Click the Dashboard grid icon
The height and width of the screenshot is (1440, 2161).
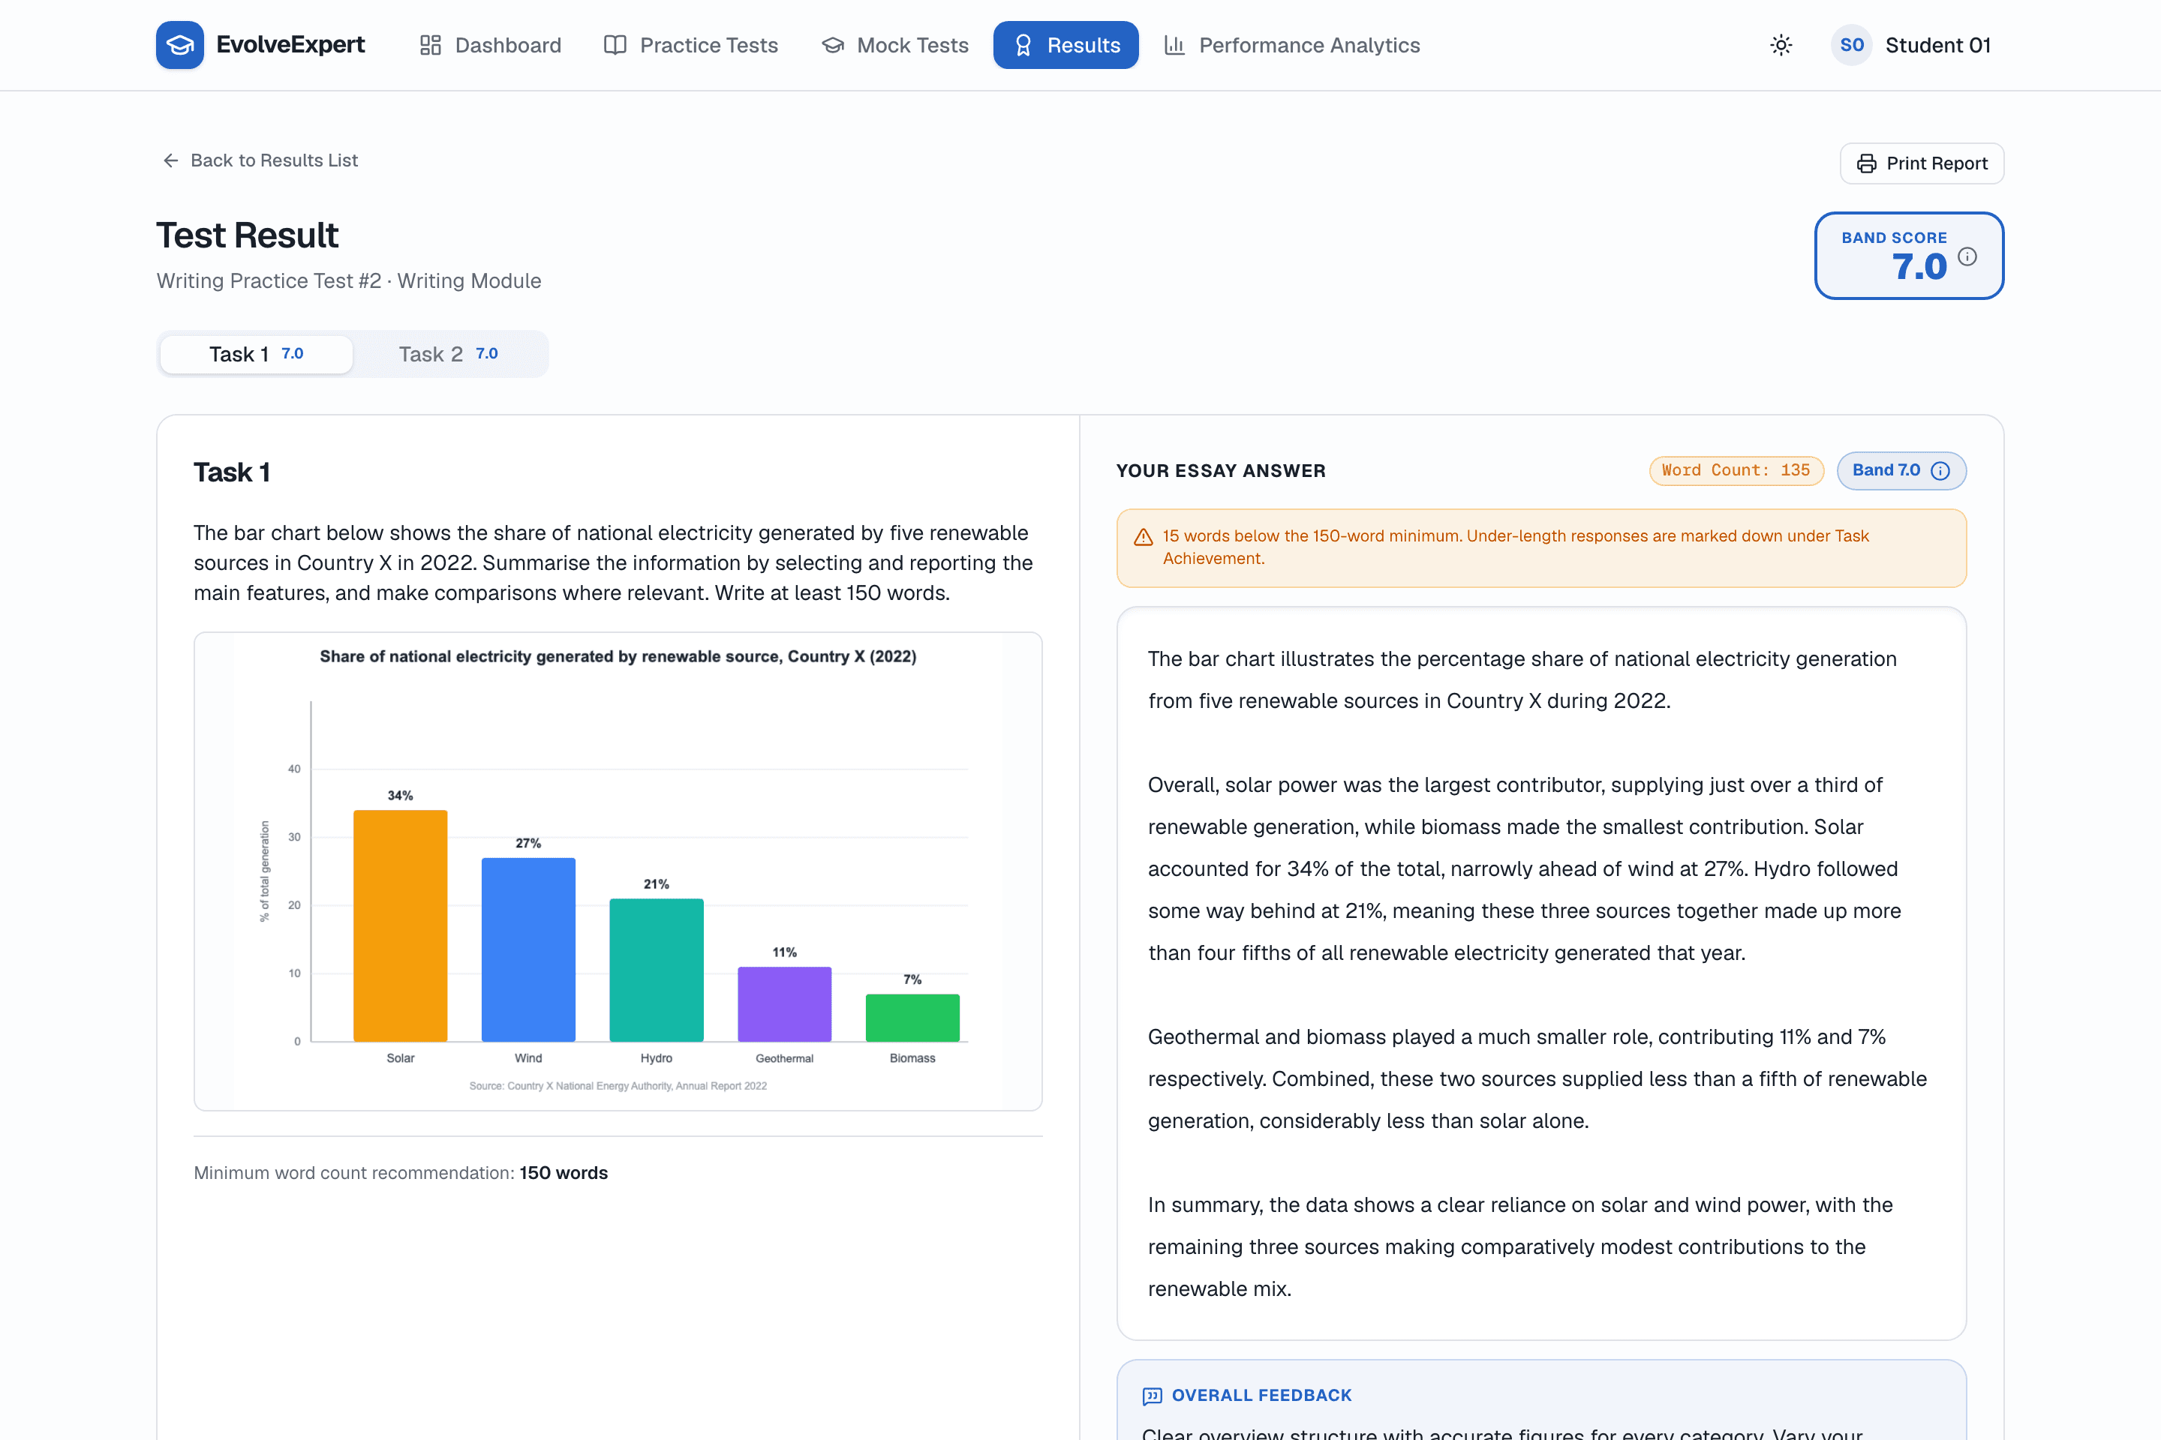(x=430, y=45)
